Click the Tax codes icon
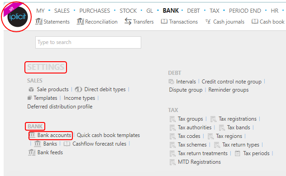286x176 pixels. click(x=172, y=136)
